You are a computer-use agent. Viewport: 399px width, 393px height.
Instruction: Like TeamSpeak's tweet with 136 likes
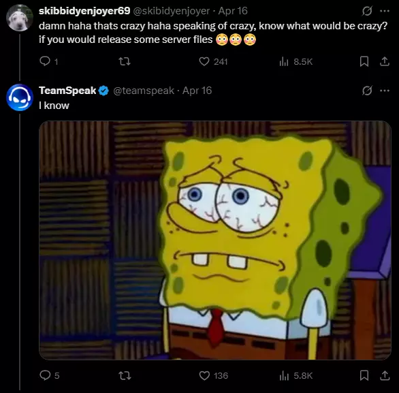(x=213, y=375)
